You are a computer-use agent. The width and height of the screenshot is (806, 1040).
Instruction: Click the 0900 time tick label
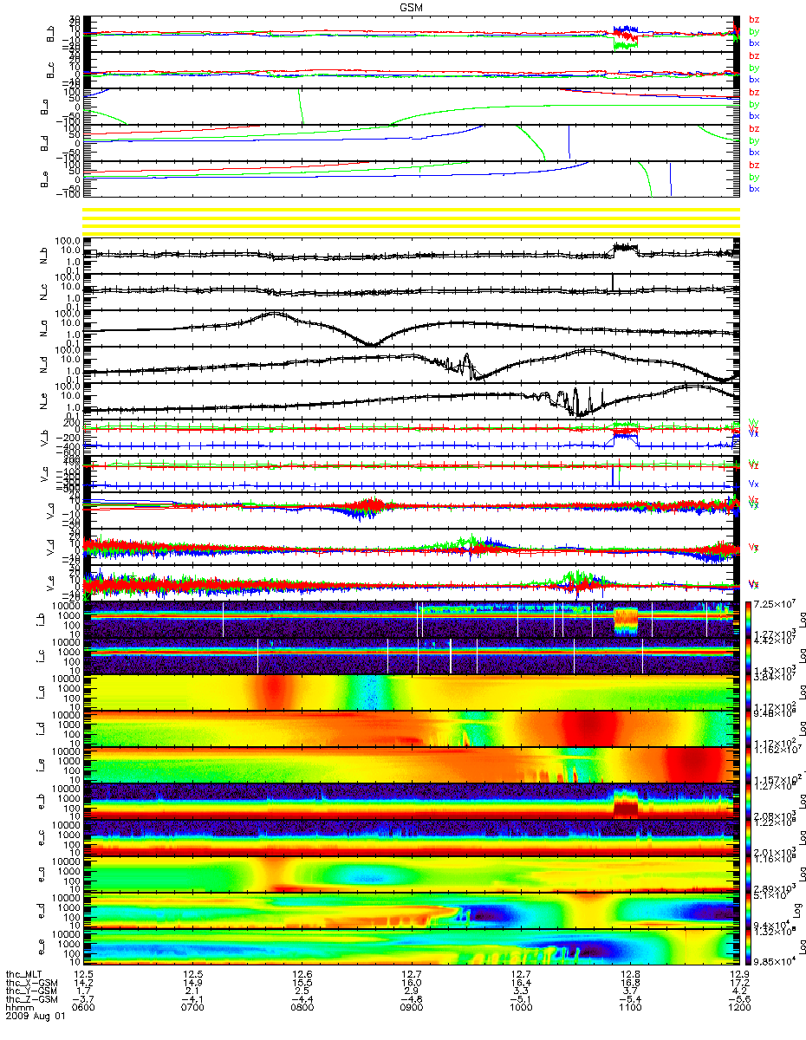pos(411,1009)
